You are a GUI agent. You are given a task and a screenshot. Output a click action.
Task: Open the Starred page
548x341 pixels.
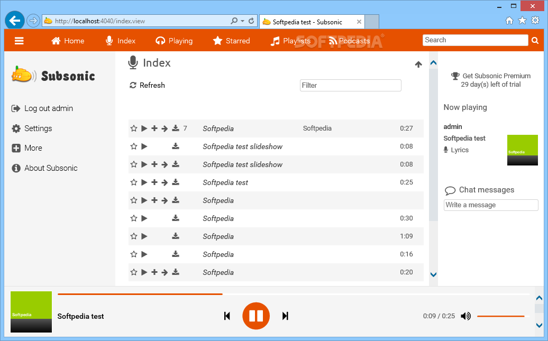(x=231, y=41)
